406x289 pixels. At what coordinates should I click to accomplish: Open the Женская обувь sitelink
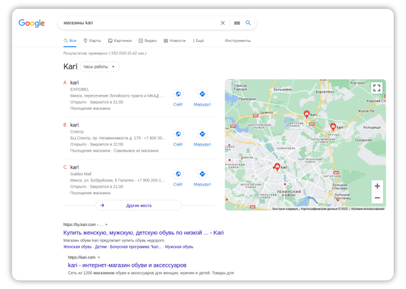[x=77, y=247]
